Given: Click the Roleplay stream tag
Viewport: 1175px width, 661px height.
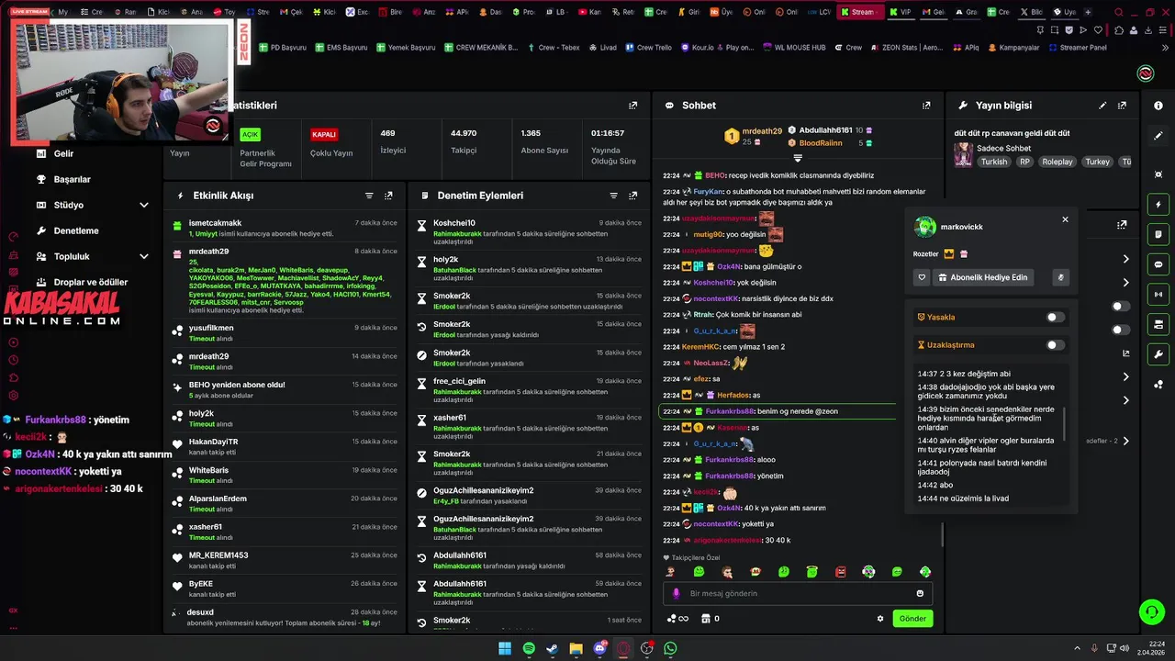Looking at the screenshot, I should [1057, 162].
